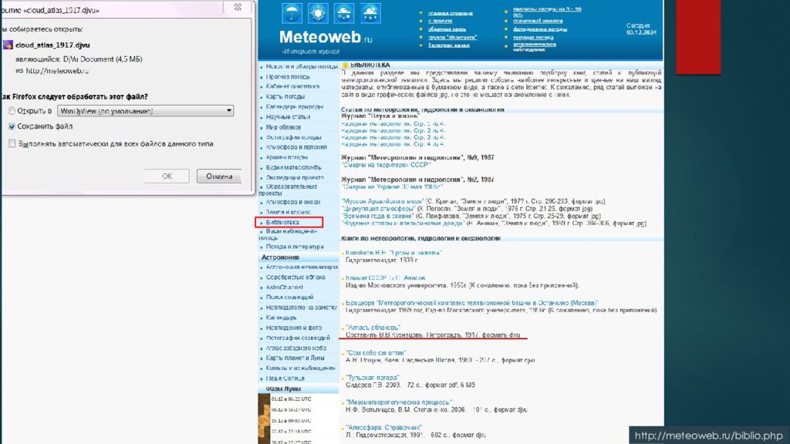Image resolution: width=790 pixels, height=444 pixels.
Task: Open "Земля и космос" sidebar item
Action: [289, 213]
